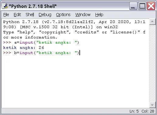Close the Python Shell window

tap(151, 6)
